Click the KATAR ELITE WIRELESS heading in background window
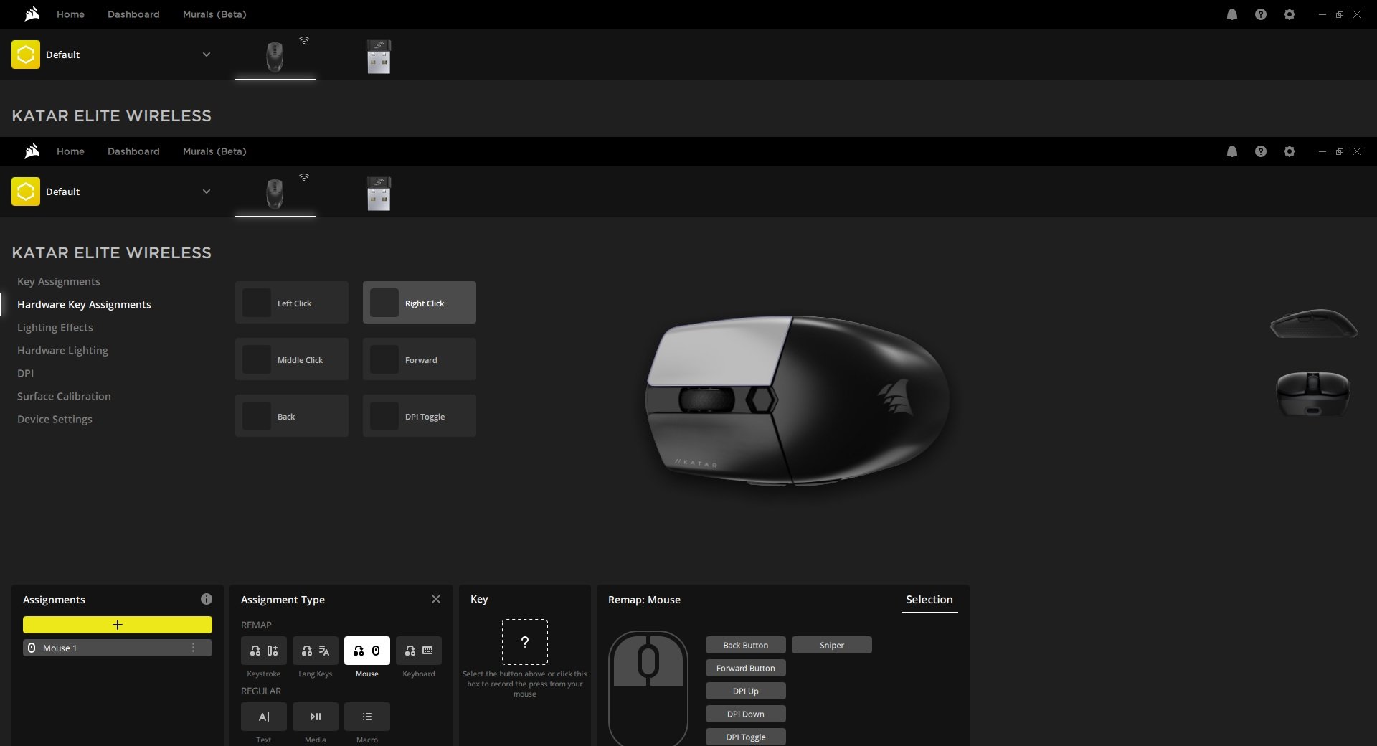Screen dimensions: 1377x746 coord(112,115)
